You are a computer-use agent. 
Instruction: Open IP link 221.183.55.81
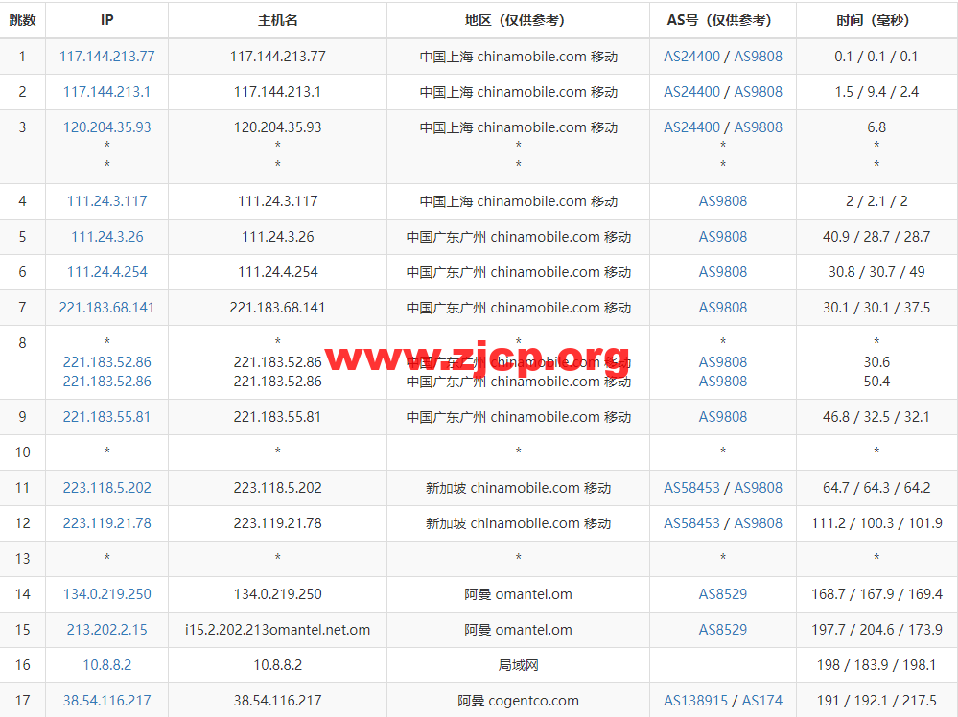pyautogui.click(x=106, y=417)
